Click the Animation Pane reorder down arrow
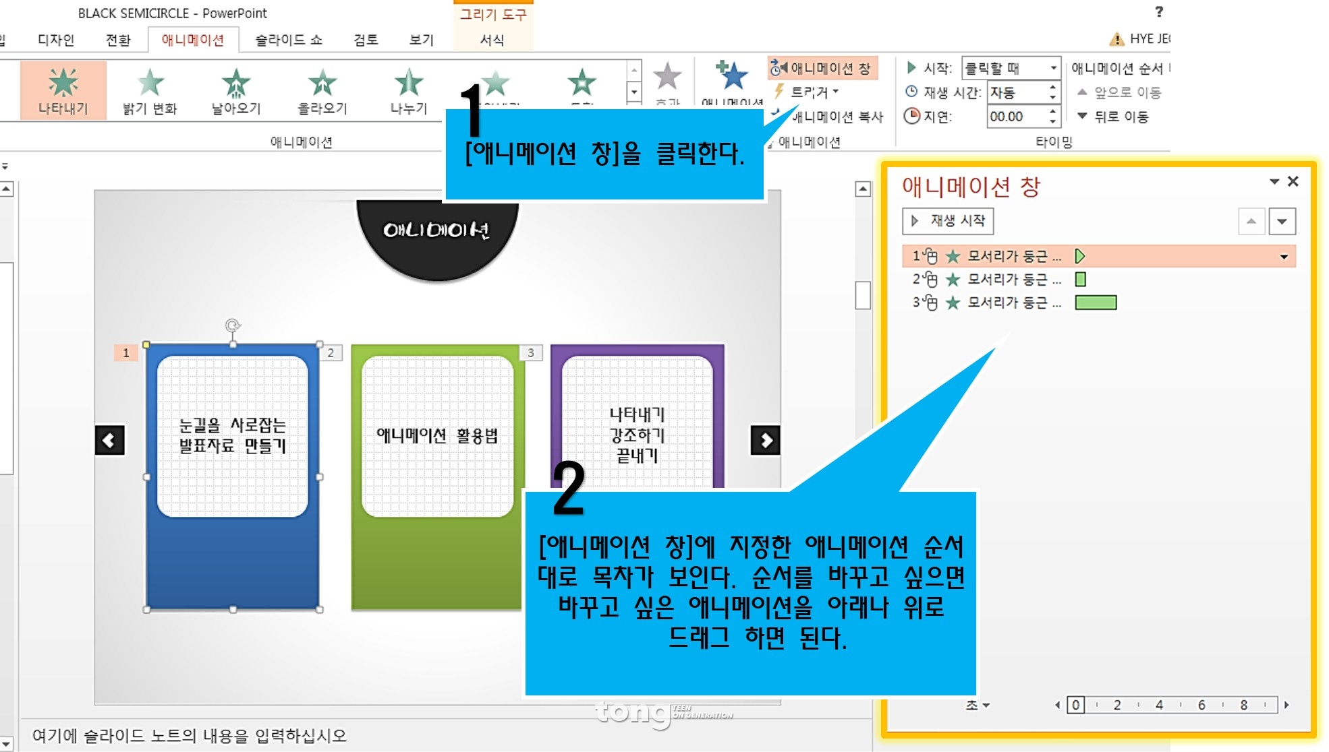 coord(1282,221)
